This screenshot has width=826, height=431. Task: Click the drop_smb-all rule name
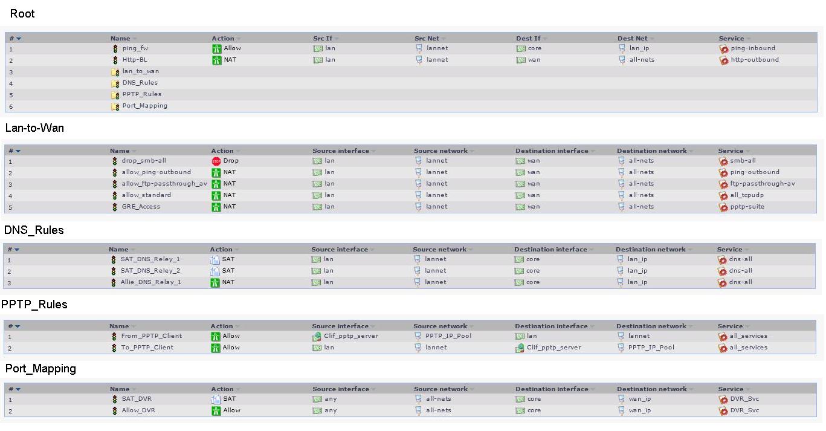coord(144,161)
